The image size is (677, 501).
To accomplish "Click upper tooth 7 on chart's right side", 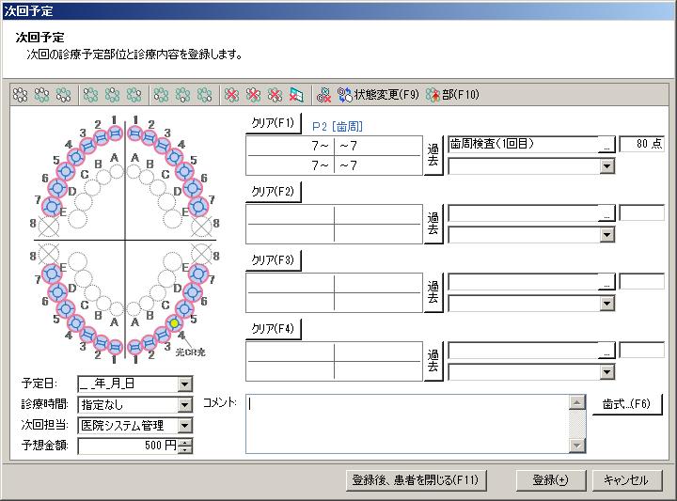I will 198,207.
